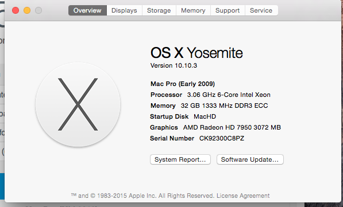Click the Serial Number label
343x207 pixels.
pyautogui.click(x=172, y=138)
